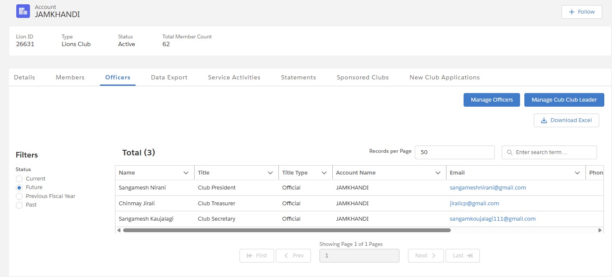Open the Title Type column dropdown chevron
The image size is (612, 277).
(x=324, y=173)
